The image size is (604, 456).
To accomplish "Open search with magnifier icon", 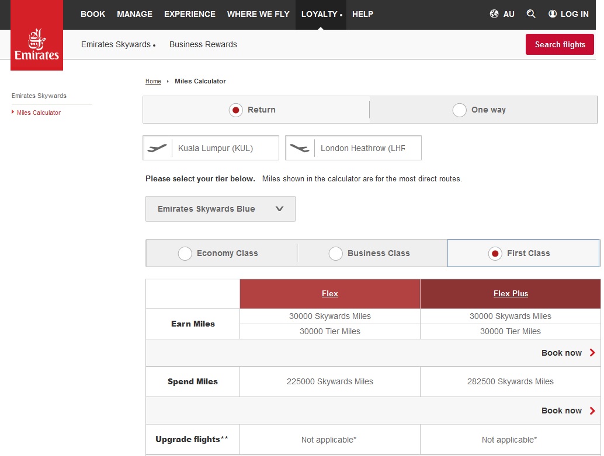I will 531,14.
